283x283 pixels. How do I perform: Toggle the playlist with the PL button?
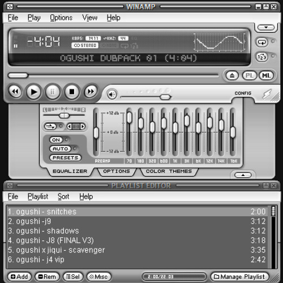tap(250, 76)
